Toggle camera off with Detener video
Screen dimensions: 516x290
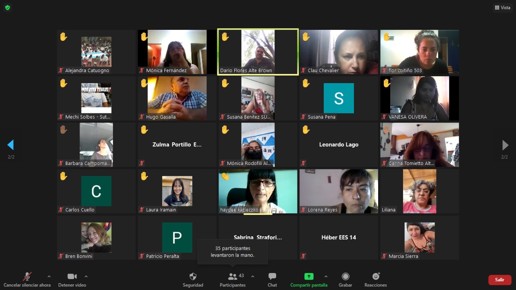coord(72,277)
